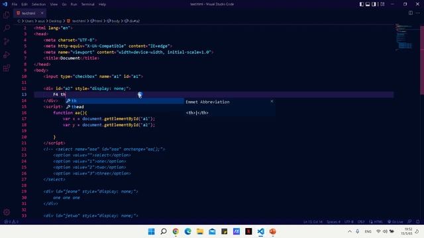This screenshot has height=238, width=424.
Task: Expand the 'Desktop' breadcrumb
Action: tap(56, 20)
